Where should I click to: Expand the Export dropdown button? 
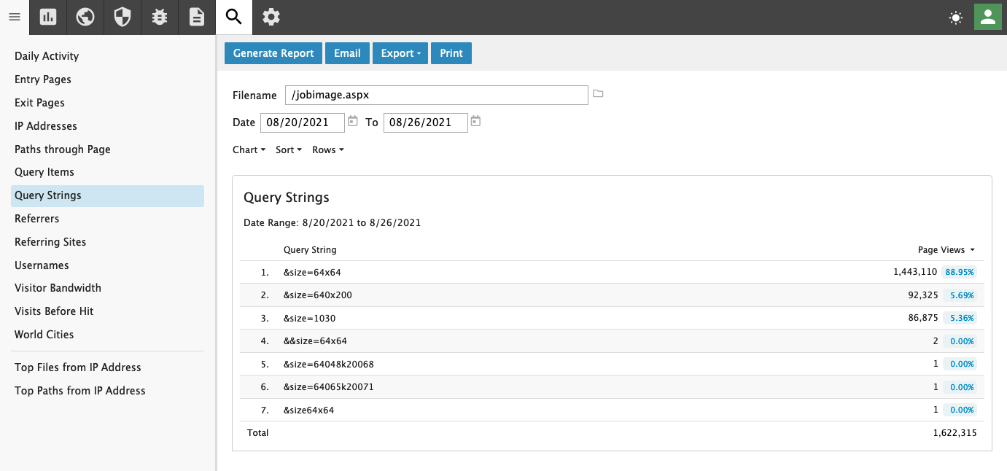pos(400,53)
